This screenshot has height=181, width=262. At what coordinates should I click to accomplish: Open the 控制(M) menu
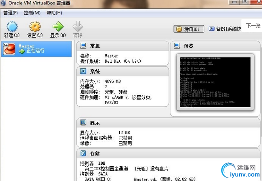point(32,13)
